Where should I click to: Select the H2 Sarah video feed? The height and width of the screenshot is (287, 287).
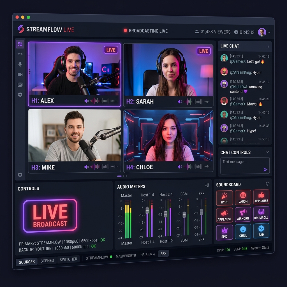coord(168,75)
